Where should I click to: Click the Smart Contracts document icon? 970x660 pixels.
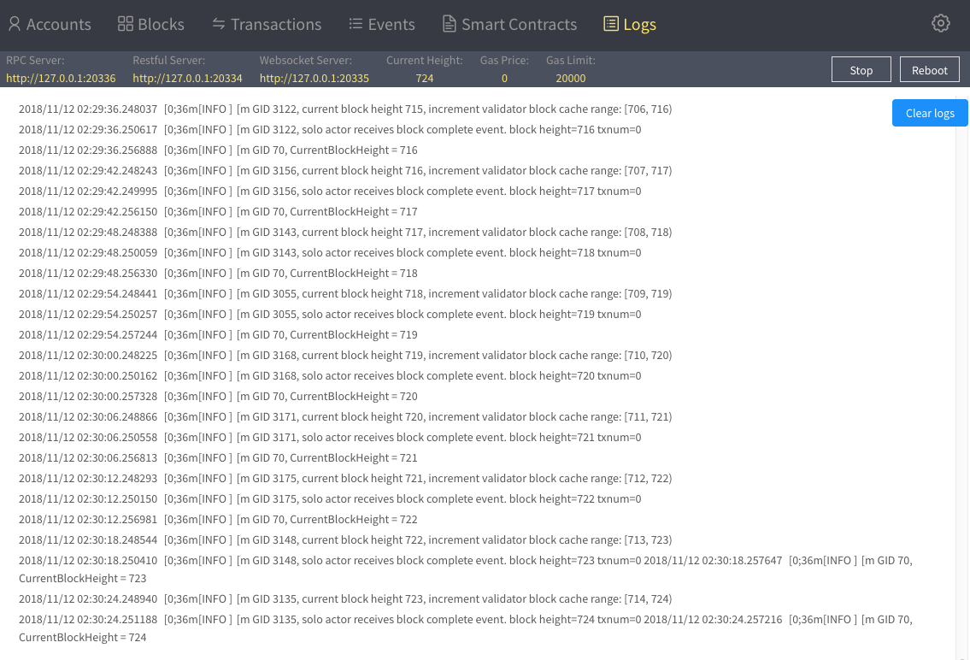pyautogui.click(x=450, y=24)
